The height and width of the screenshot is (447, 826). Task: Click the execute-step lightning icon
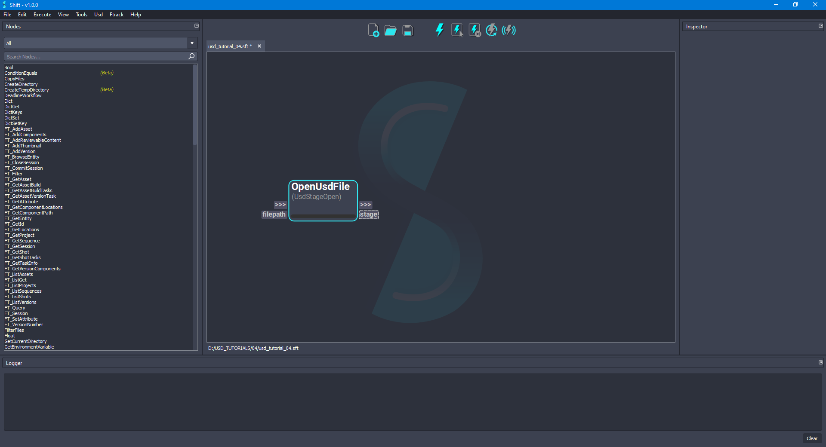[474, 30]
